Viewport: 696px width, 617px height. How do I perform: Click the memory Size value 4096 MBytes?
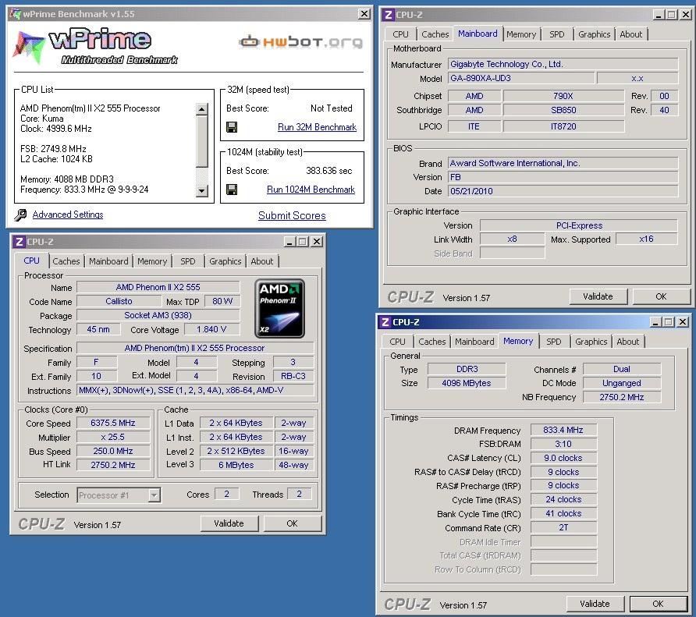tap(467, 383)
